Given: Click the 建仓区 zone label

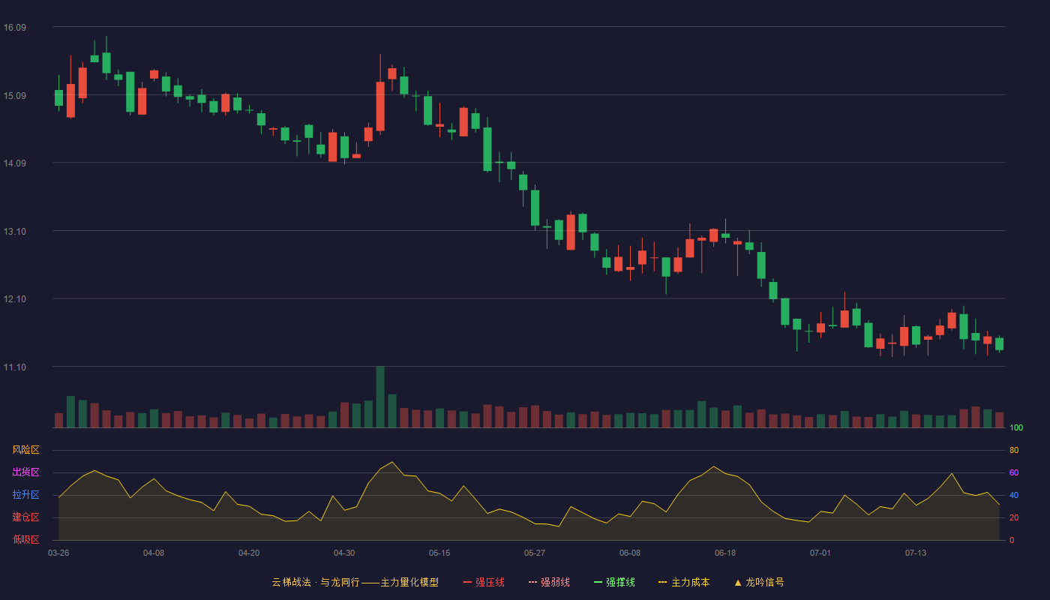Looking at the screenshot, I should (x=25, y=517).
